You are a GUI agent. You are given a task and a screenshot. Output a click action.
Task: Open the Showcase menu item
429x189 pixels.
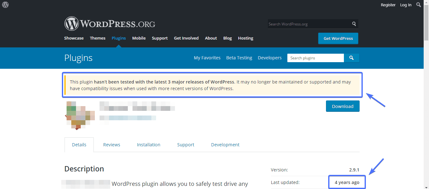[x=74, y=38]
